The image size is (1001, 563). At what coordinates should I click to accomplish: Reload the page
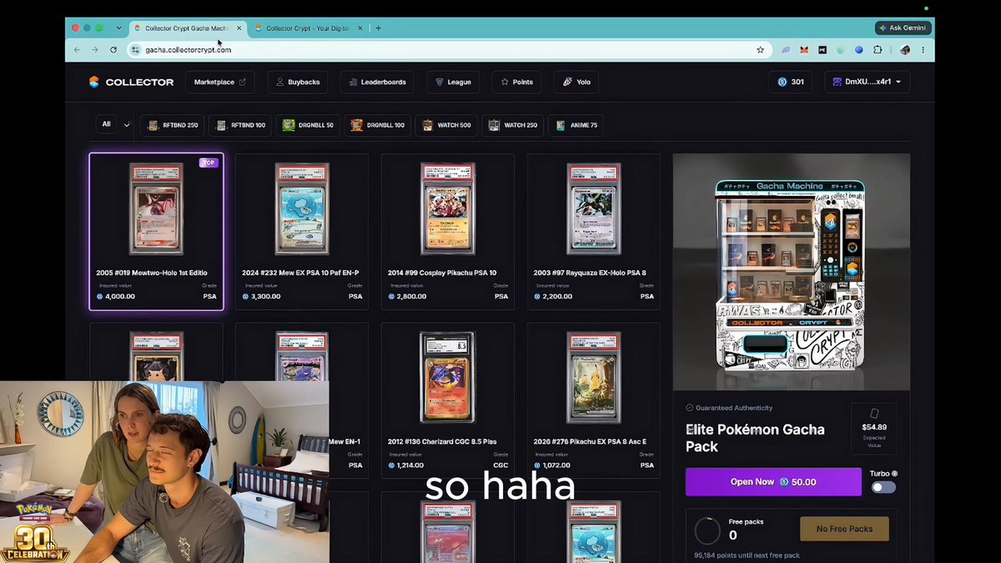(113, 50)
